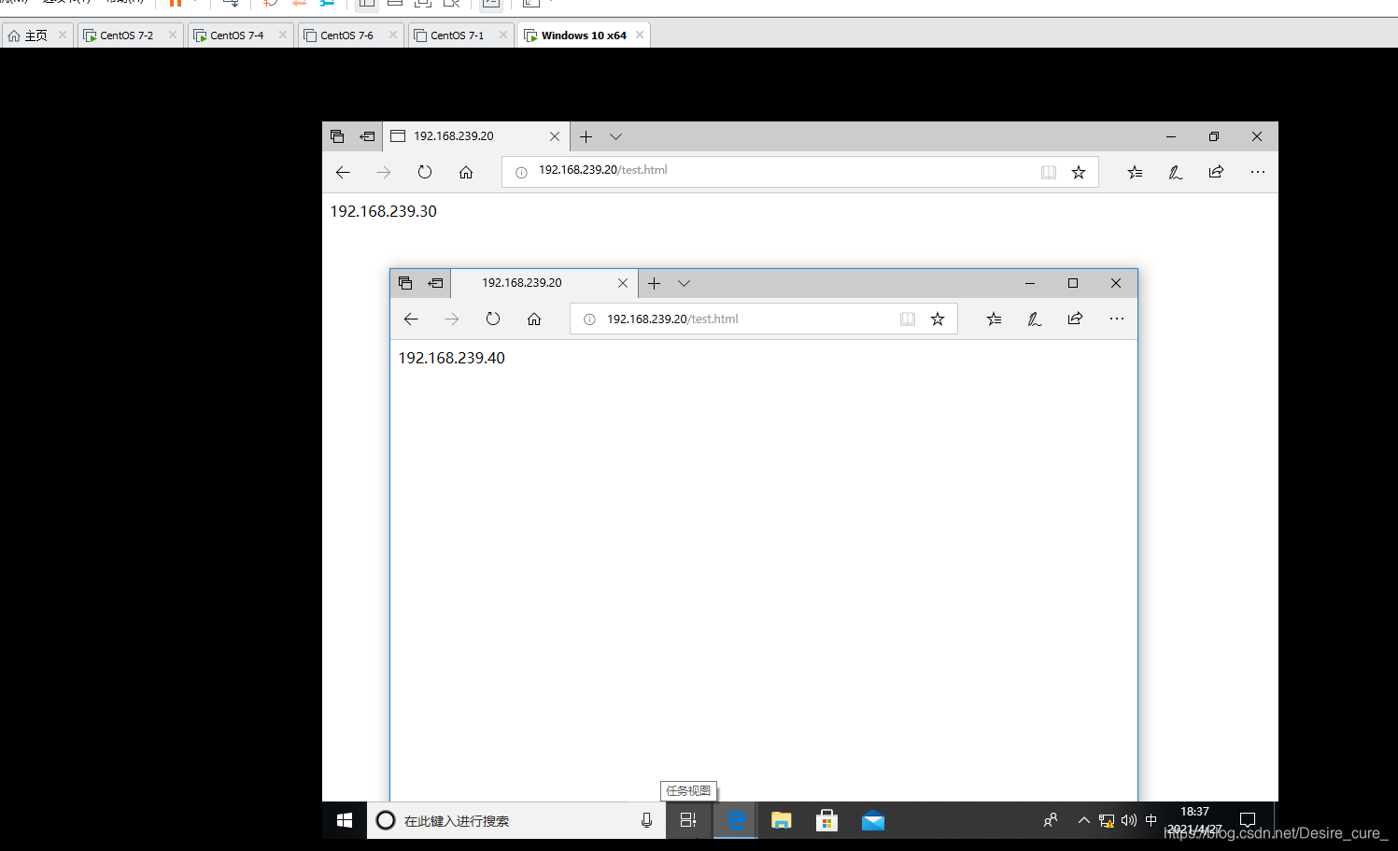This screenshot has height=851, width=1398.
Task: Open Microsoft Store from taskbar
Action: click(826, 820)
